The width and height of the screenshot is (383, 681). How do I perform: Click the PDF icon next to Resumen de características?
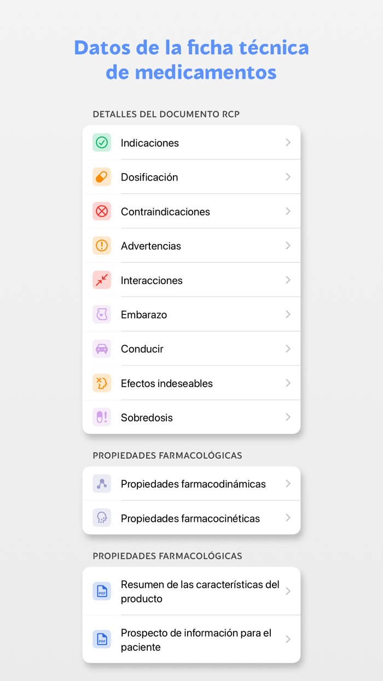click(102, 591)
